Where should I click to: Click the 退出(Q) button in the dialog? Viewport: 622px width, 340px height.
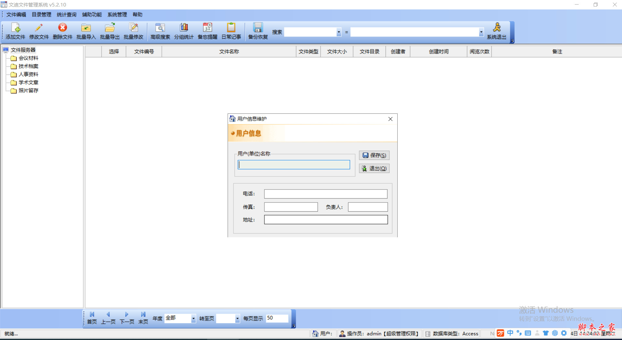pyautogui.click(x=374, y=168)
